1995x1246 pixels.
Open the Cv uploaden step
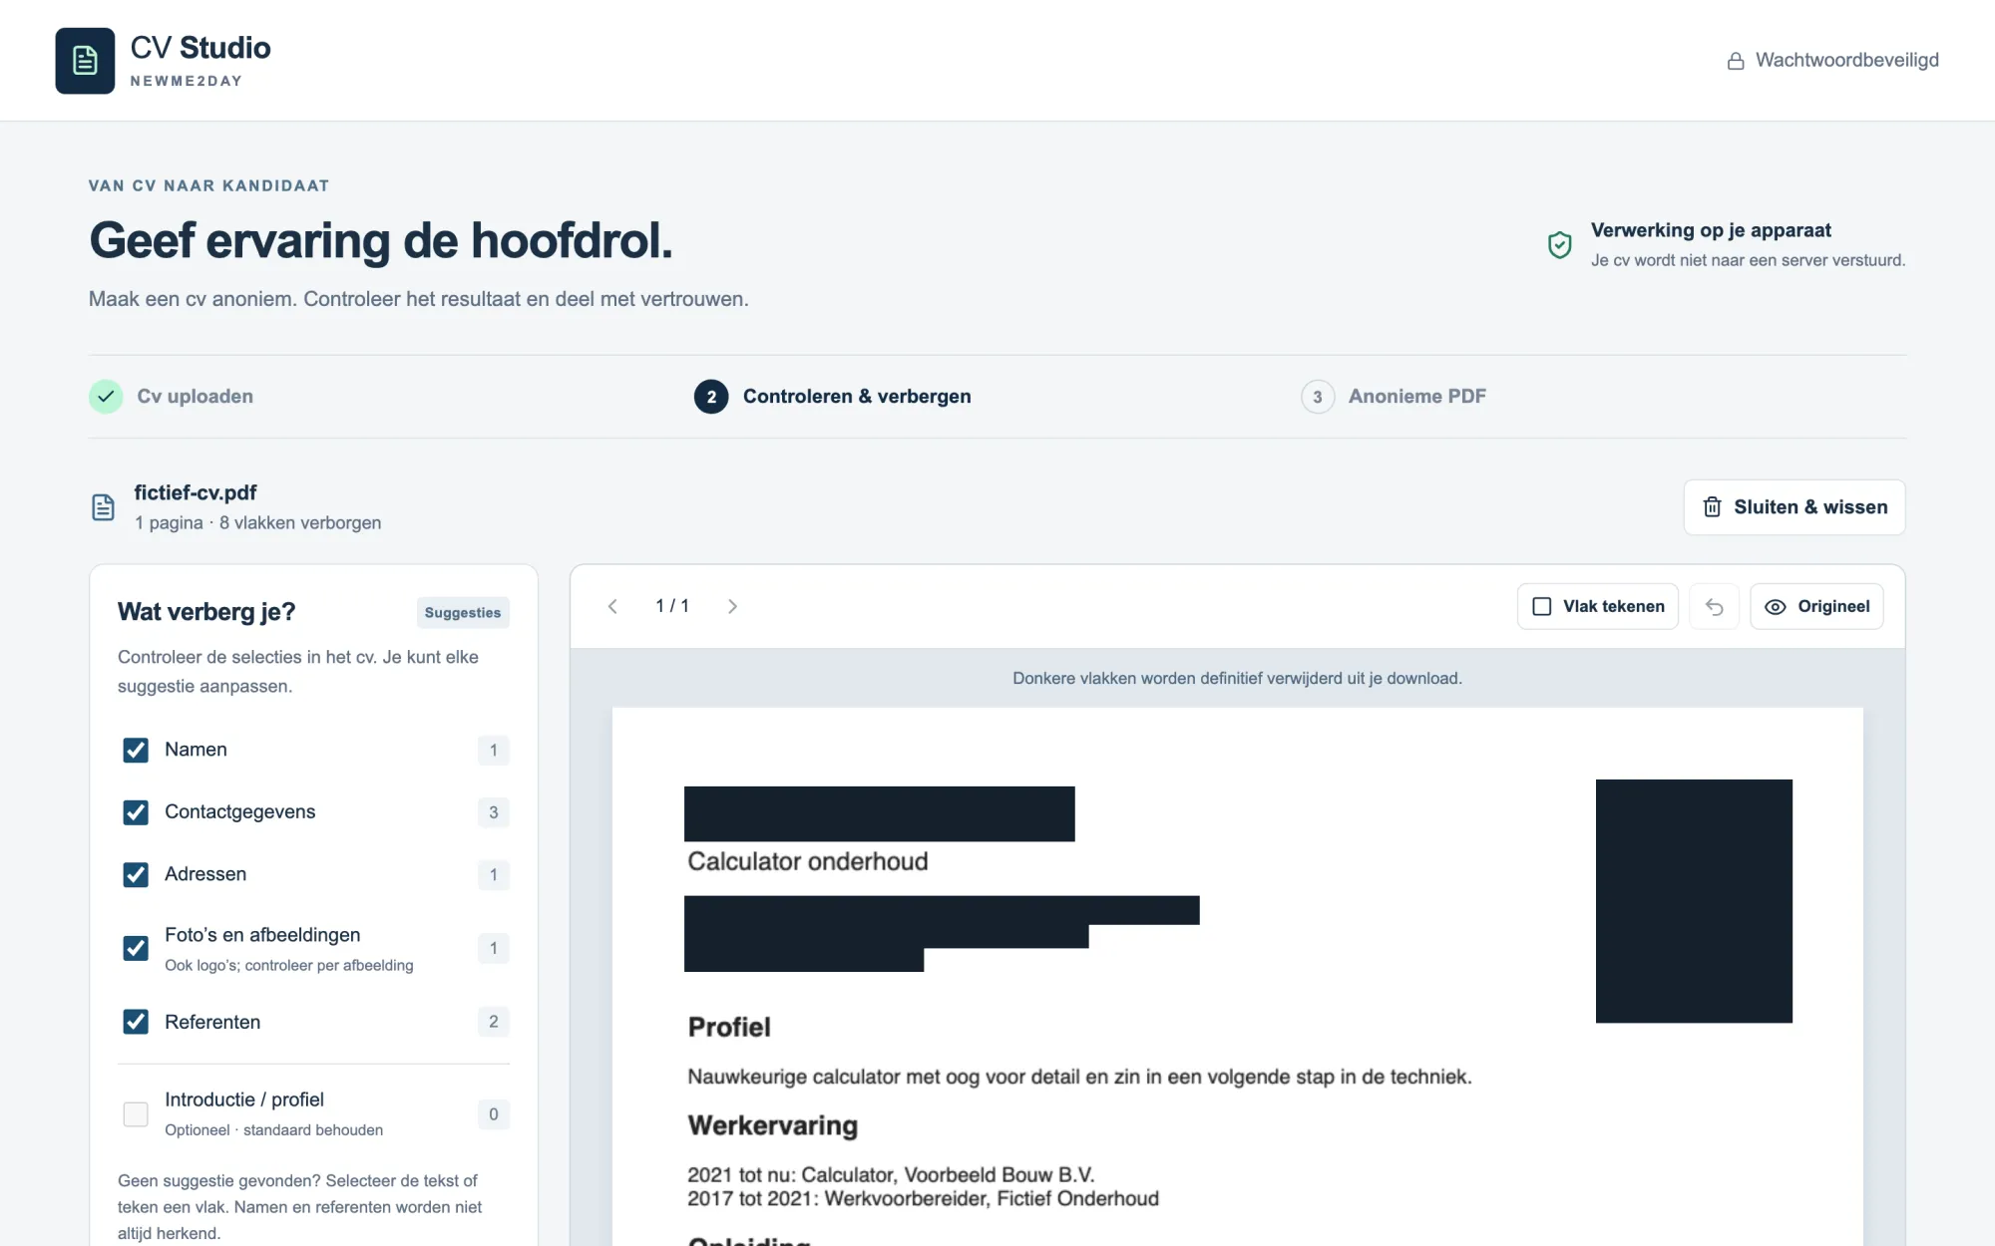(195, 396)
